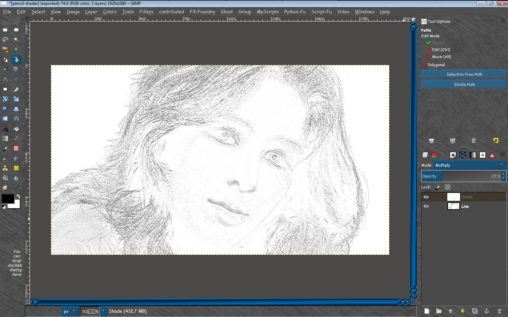Select the Foreground Select tool
Image resolution: width=508 pixels, height=317 pixels.
coord(5,60)
